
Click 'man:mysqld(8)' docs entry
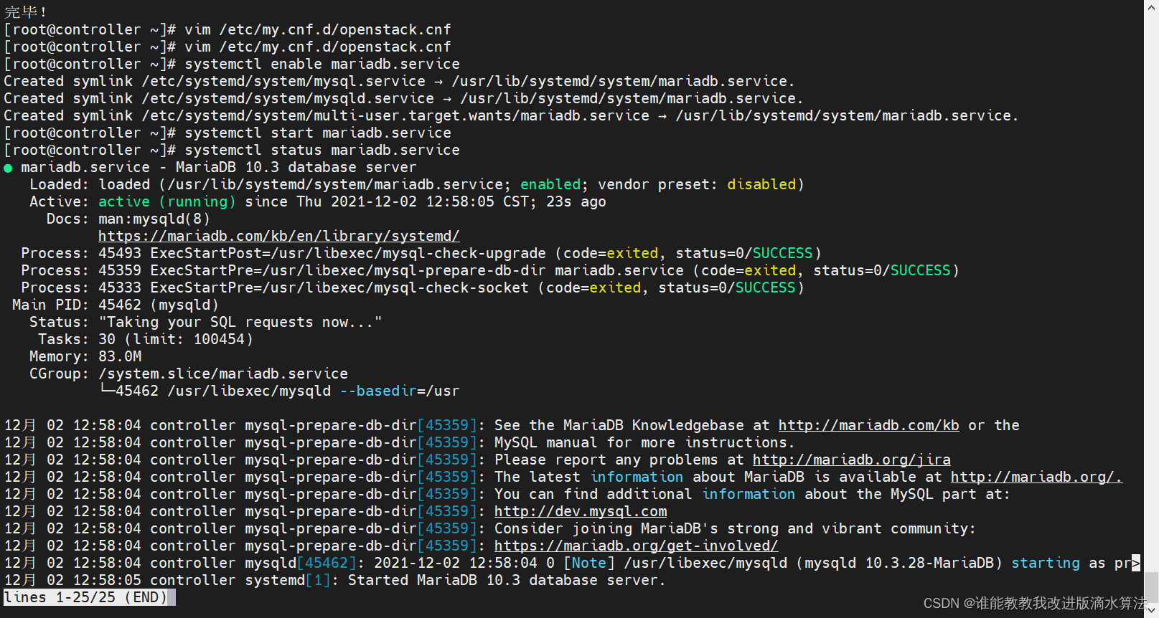pos(154,219)
